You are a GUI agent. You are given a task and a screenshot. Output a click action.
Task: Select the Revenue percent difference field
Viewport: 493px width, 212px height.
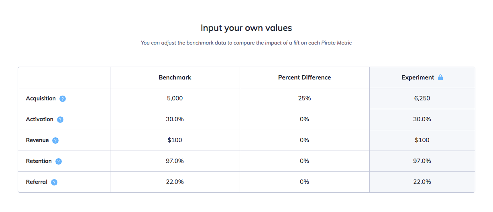click(304, 140)
